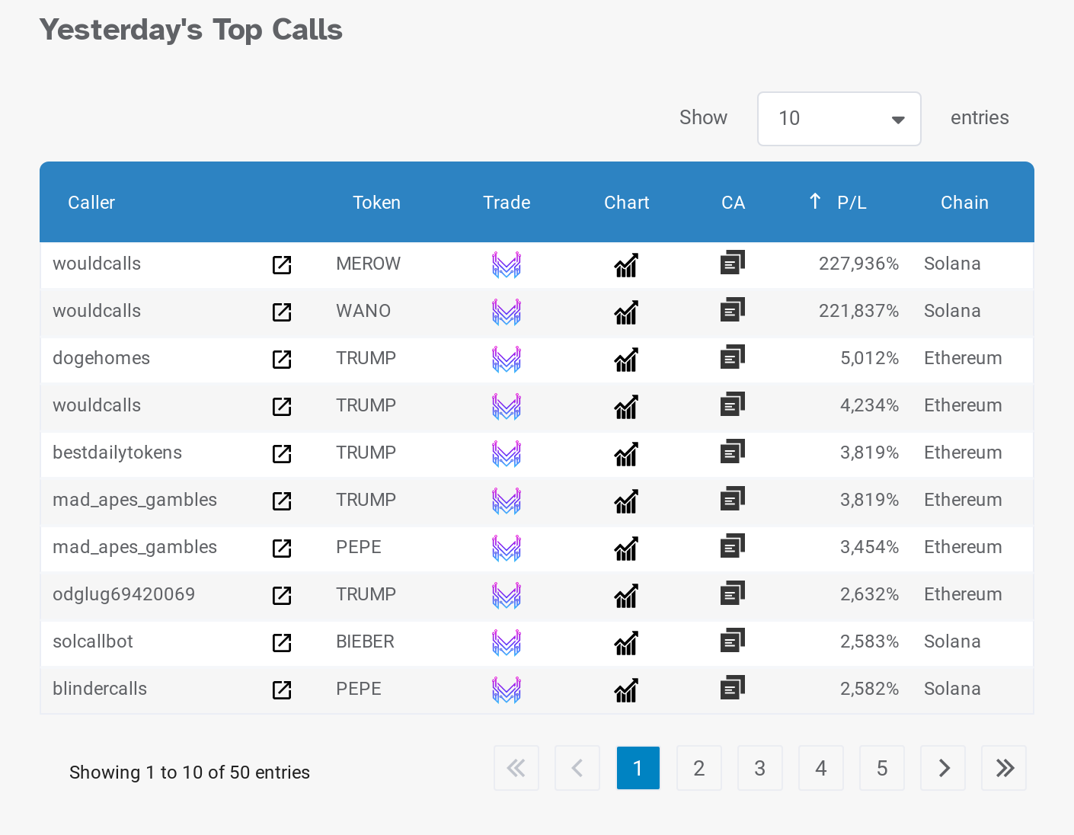Jump to first page double arrow
Viewport: 1074px width, 835px height.
[x=516, y=768]
